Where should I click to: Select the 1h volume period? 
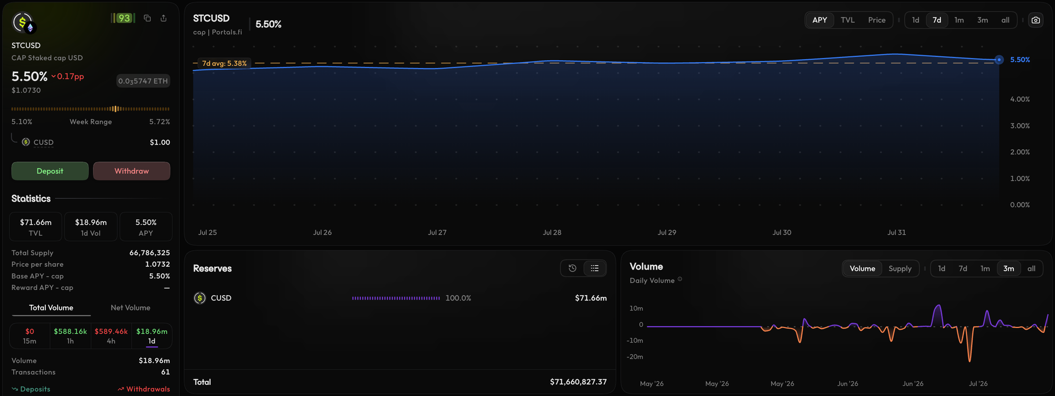coord(70,336)
